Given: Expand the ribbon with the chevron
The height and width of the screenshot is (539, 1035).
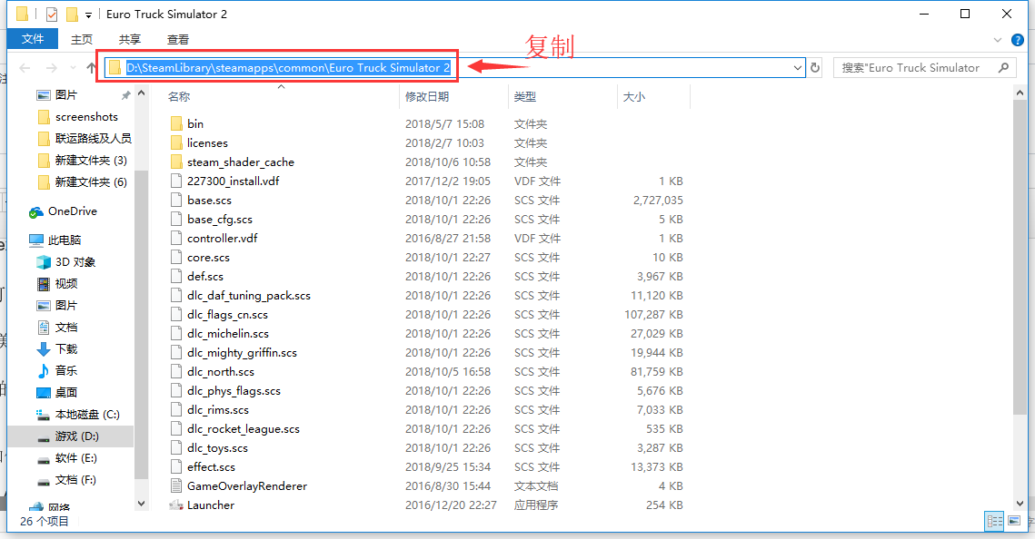Looking at the screenshot, I should click(x=998, y=40).
